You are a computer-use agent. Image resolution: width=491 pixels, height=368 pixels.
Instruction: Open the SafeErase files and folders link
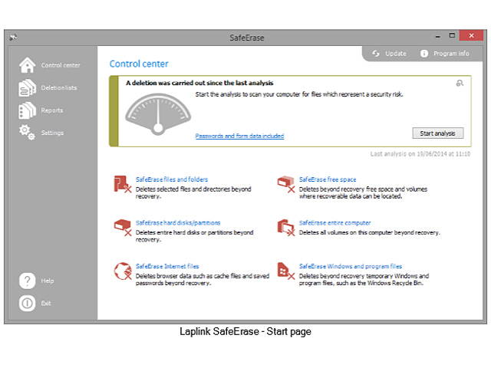[172, 179]
